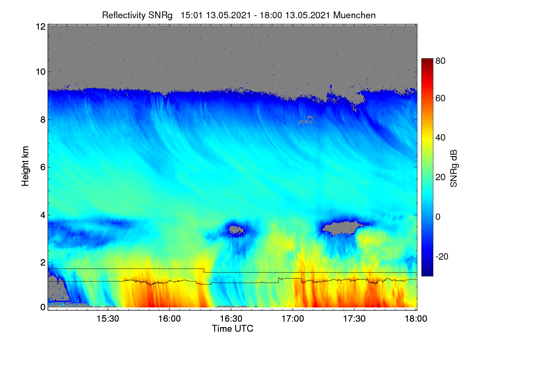548x365 pixels.
Task: Click the dark red top of colorbar
Action: [427, 62]
